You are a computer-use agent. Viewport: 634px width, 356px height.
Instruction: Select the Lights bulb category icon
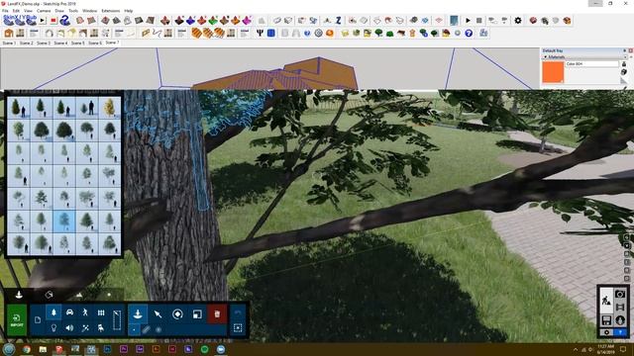(x=53, y=328)
